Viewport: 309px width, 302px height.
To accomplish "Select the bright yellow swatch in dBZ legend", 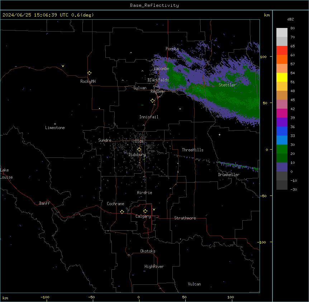I will (x=282, y=77).
